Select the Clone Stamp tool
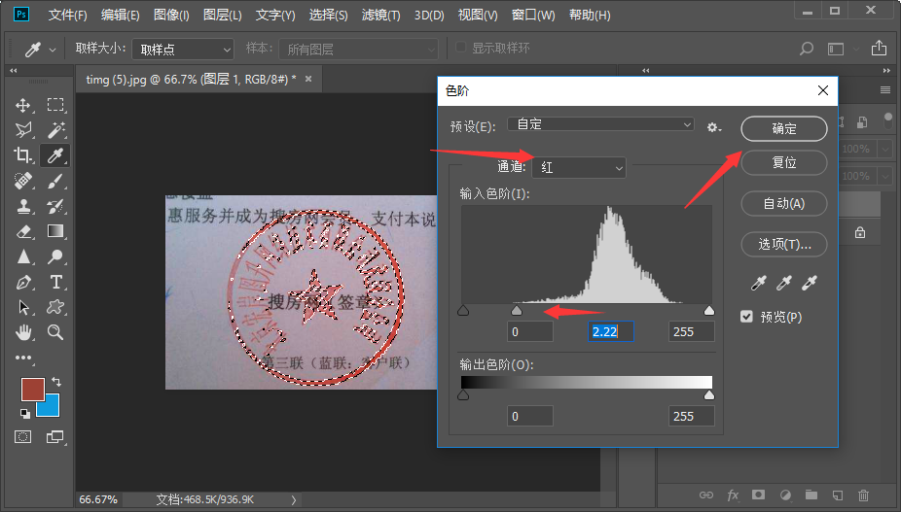The height and width of the screenshot is (512, 901). click(x=23, y=206)
